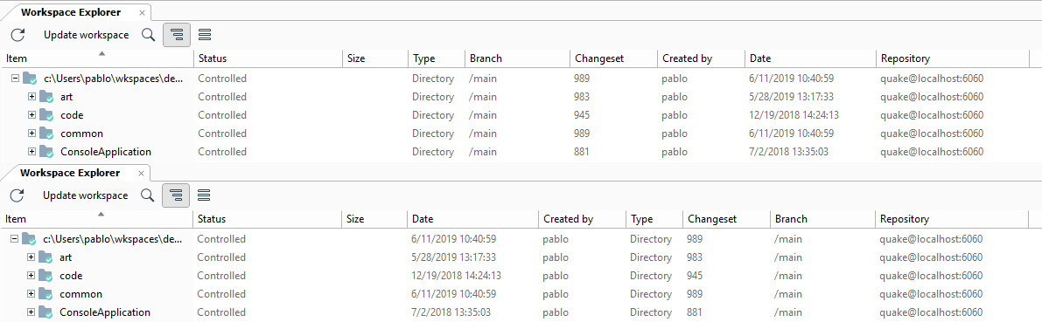Sort by Created by column in upper explorer
The width and height of the screenshot is (1042, 322).
click(x=702, y=58)
